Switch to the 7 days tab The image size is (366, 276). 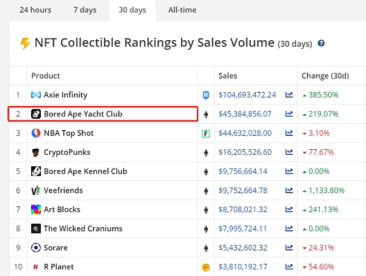click(84, 10)
